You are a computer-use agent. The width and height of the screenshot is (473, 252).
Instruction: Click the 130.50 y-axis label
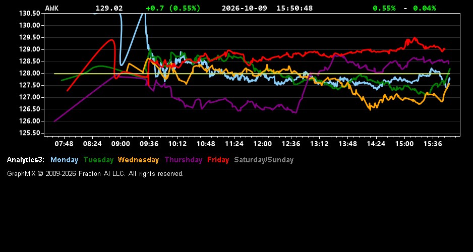point(29,13)
